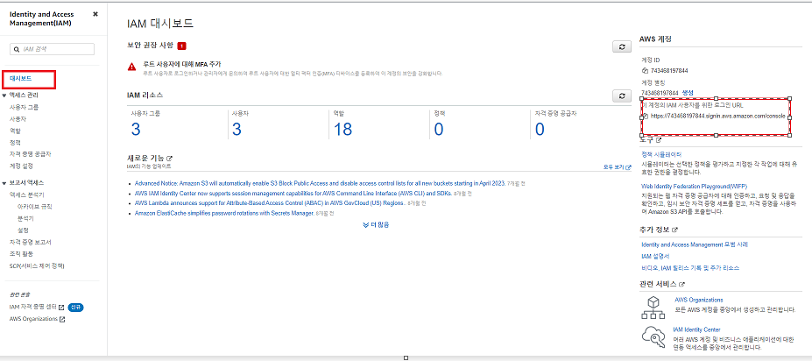Open 설정 under access analyzer
812x361 pixels.
point(23,230)
